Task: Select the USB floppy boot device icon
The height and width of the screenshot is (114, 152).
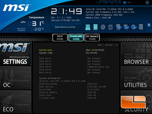Action: [126, 27]
